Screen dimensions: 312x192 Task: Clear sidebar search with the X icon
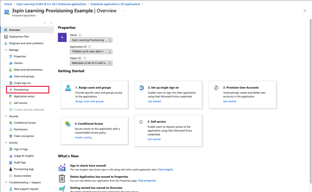point(44,23)
